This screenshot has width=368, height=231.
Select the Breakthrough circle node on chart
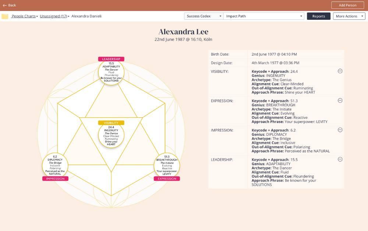tap(167, 165)
